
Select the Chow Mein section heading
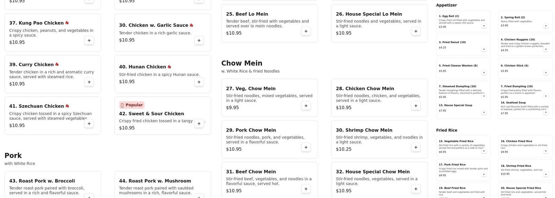(x=242, y=63)
